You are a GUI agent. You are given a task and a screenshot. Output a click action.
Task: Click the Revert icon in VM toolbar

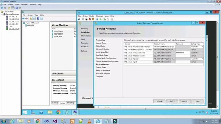pyautogui.click(x=108, y=19)
